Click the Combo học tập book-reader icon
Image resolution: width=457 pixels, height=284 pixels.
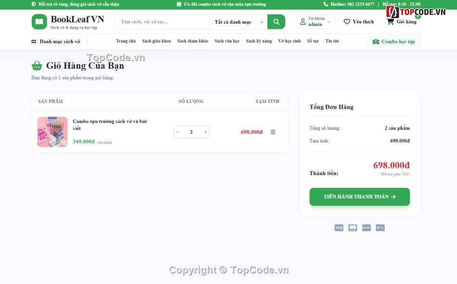[376, 42]
